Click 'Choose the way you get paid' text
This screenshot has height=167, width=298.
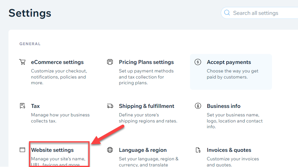coord(232,74)
